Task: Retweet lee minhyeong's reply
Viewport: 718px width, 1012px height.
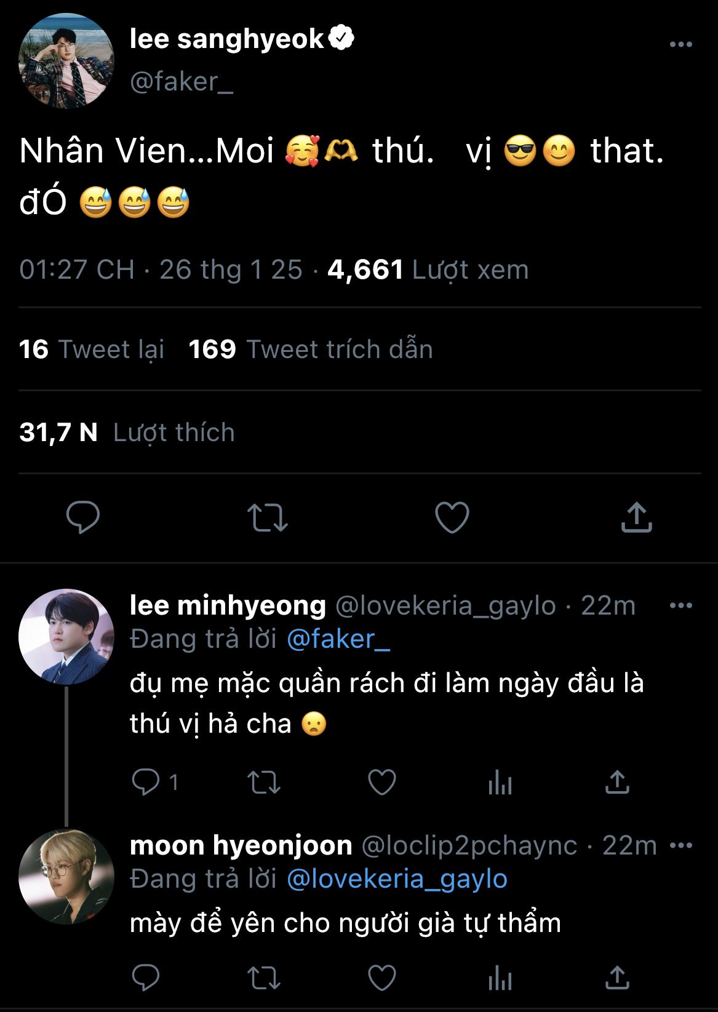Action: [x=263, y=783]
